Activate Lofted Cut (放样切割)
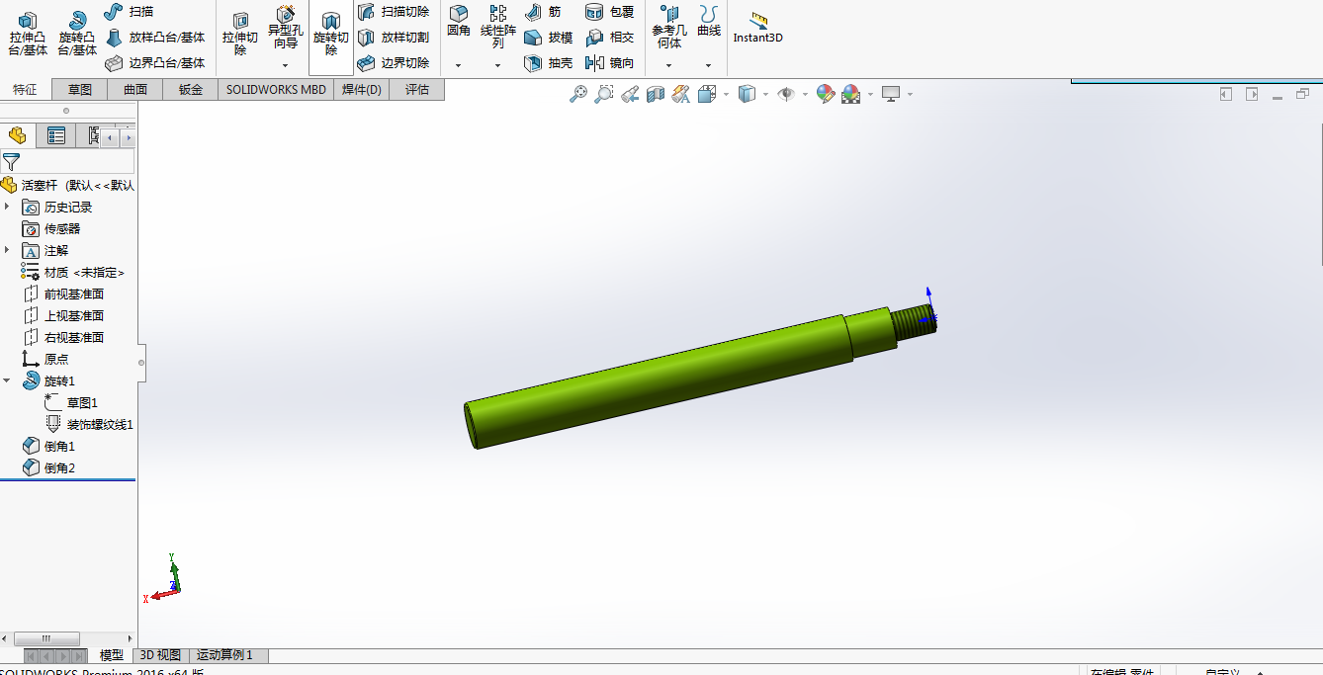This screenshot has width=1323, height=675. (x=394, y=37)
